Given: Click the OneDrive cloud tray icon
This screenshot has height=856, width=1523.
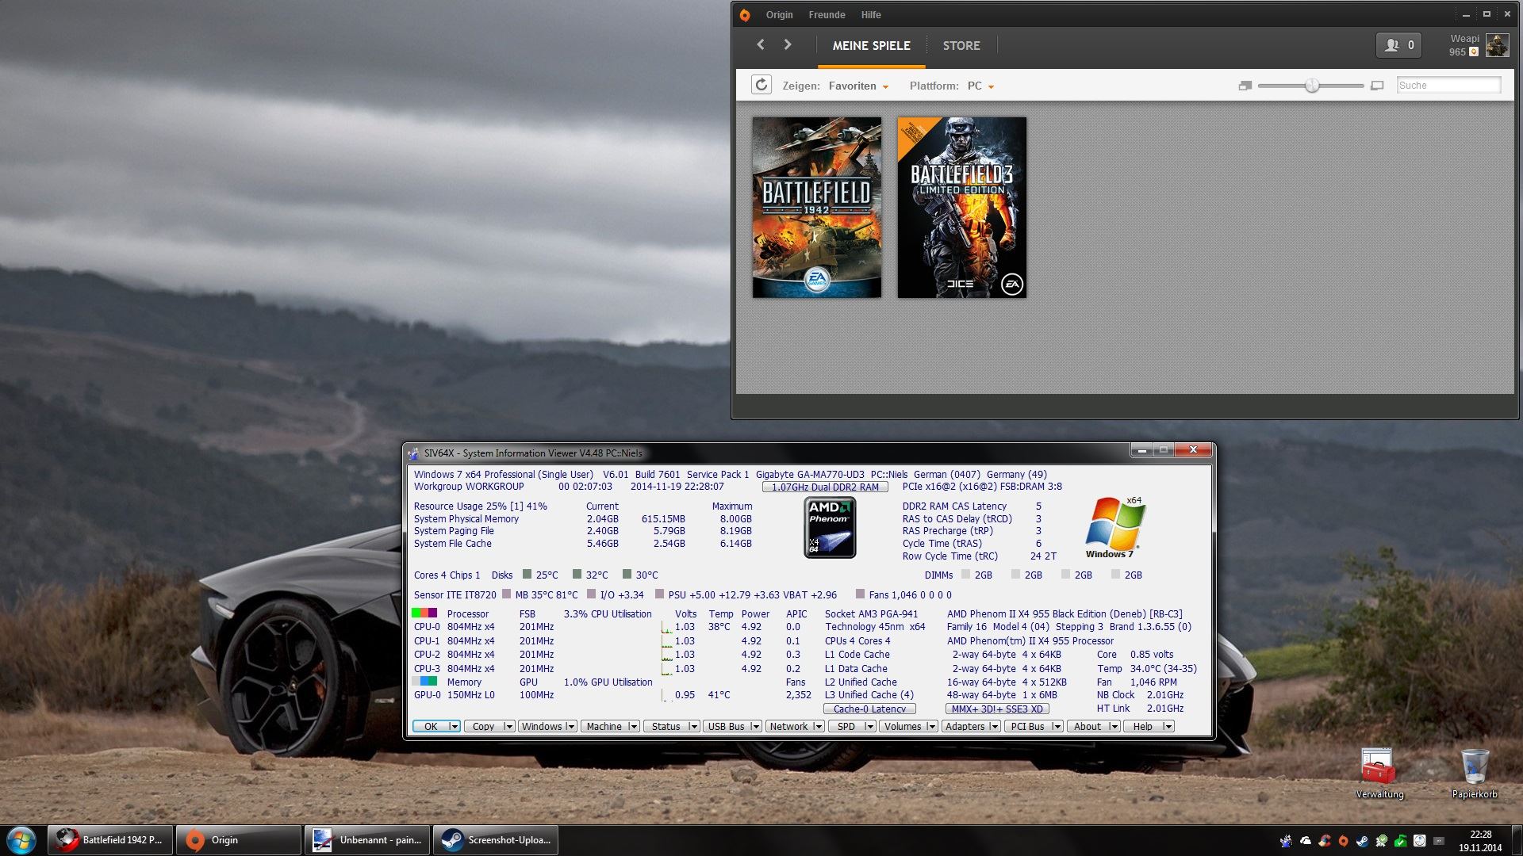Looking at the screenshot, I should tap(1305, 841).
